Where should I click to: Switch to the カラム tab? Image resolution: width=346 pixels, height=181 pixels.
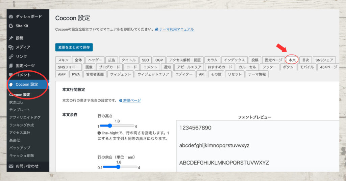[212, 60]
